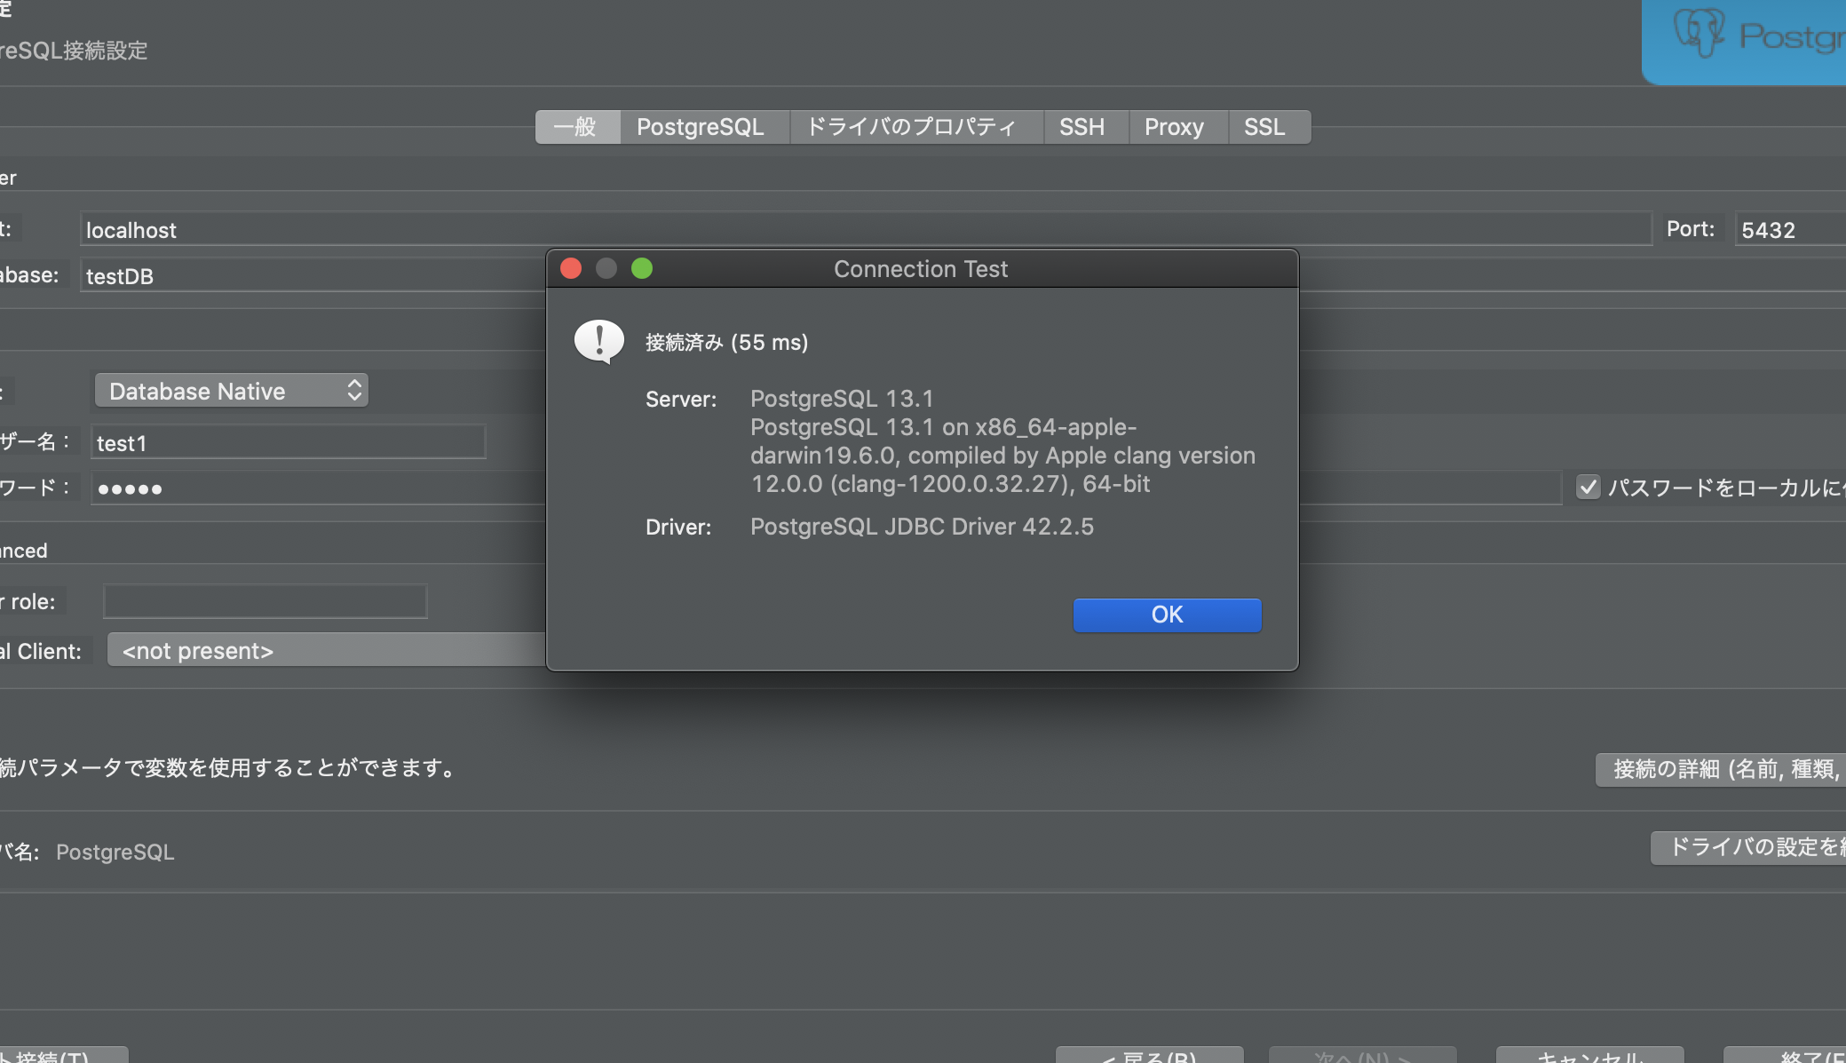1846x1063 pixels.
Task: Click the Database field containing testDB
Action: [314, 275]
